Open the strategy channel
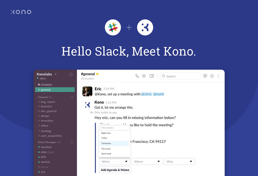 click(x=45, y=131)
